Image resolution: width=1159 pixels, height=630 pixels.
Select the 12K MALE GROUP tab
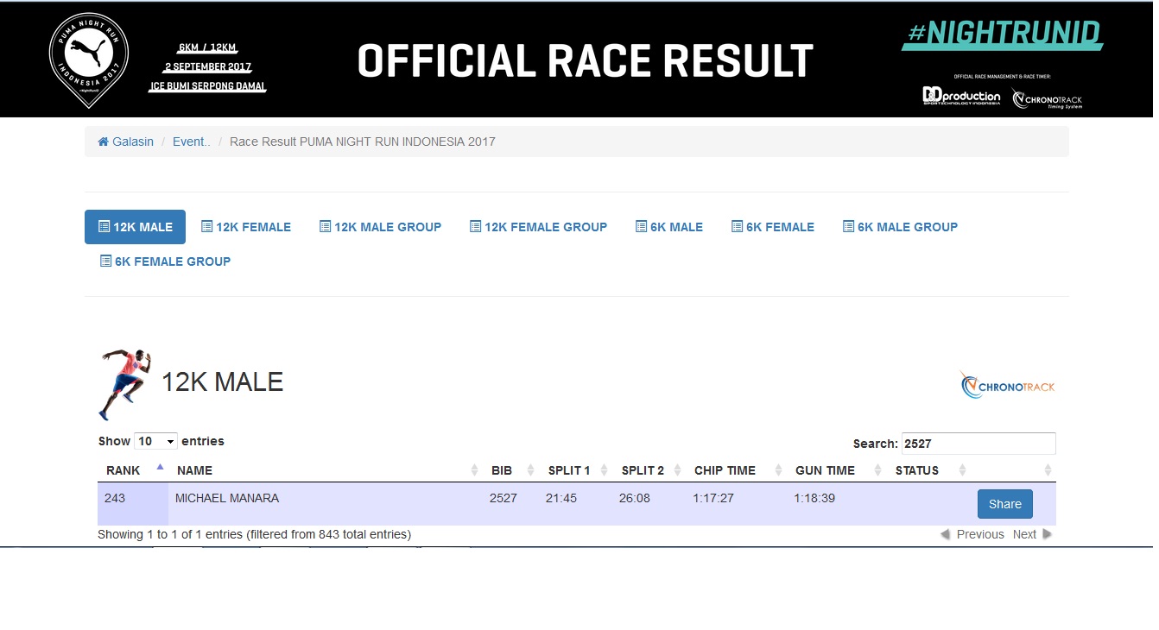click(x=380, y=227)
